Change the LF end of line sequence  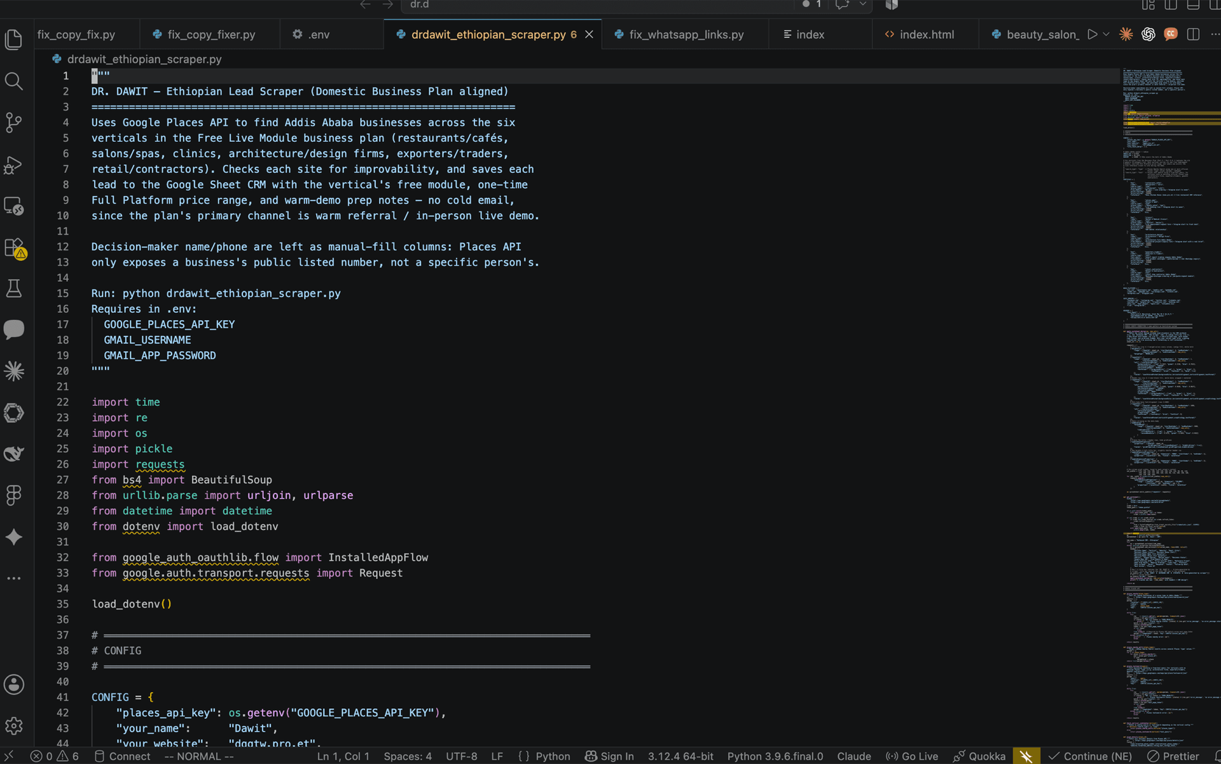pyautogui.click(x=497, y=756)
